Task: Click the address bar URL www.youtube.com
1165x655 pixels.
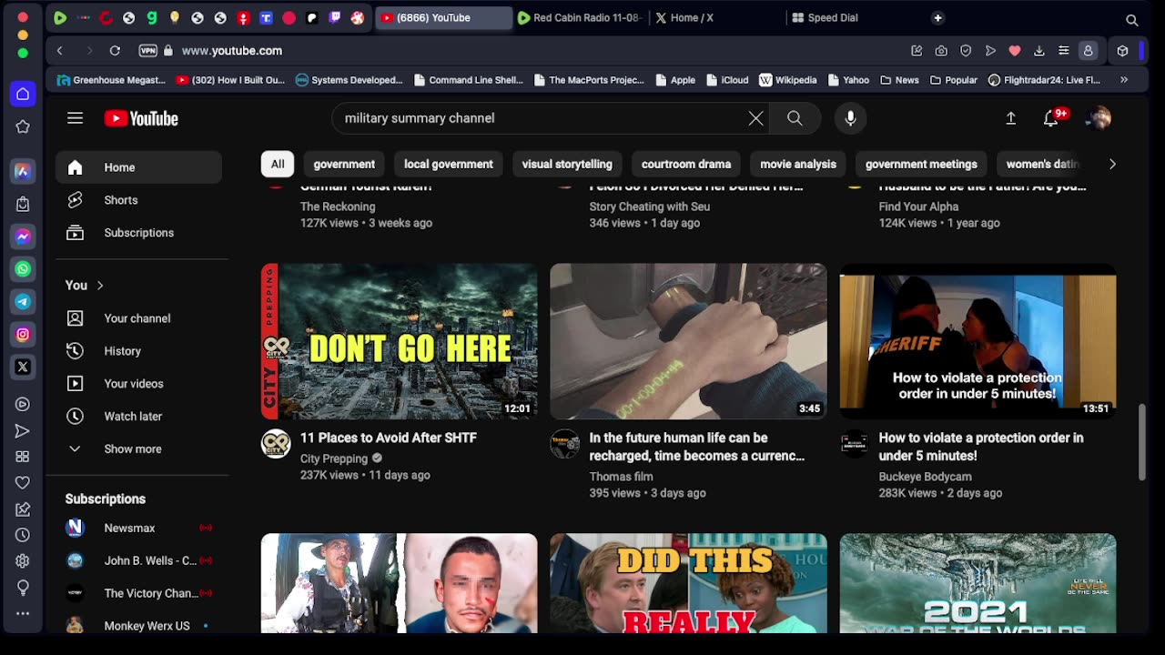Action: pos(232,51)
